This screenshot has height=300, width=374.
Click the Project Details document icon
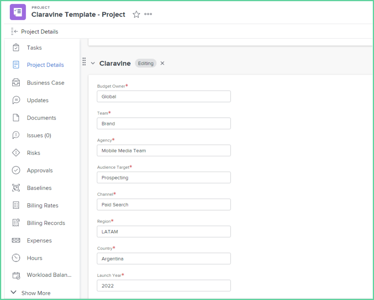(16, 65)
